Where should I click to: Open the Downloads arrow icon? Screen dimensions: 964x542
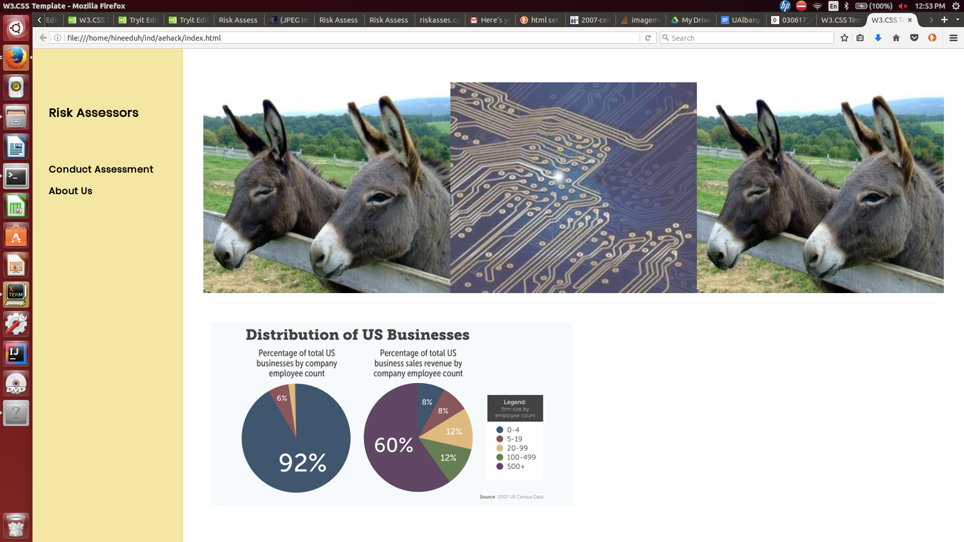pyautogui.click(x=878, y=38)
